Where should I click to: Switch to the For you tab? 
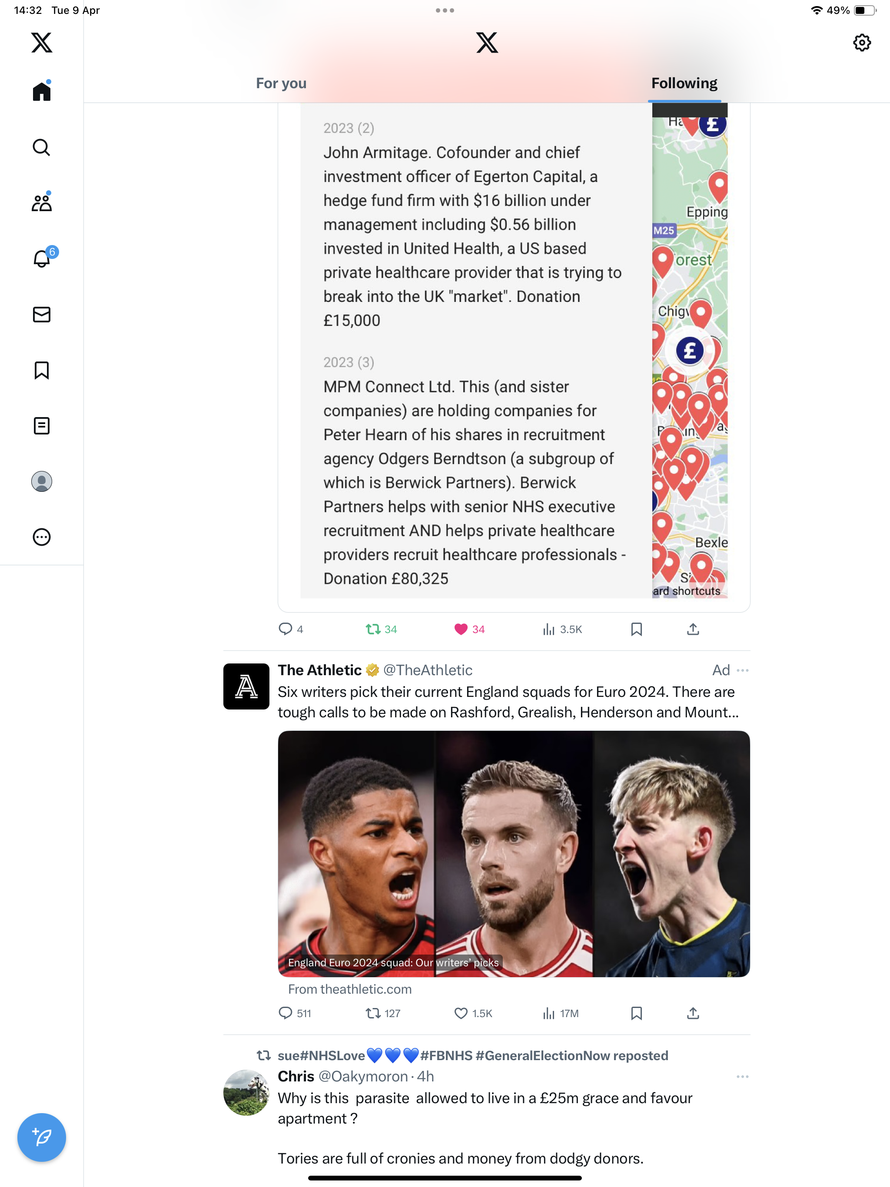[x=281, y=83]
